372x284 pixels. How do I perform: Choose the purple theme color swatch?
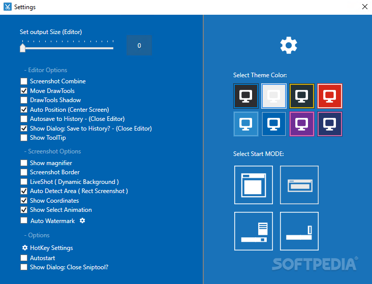click(302, 124)
